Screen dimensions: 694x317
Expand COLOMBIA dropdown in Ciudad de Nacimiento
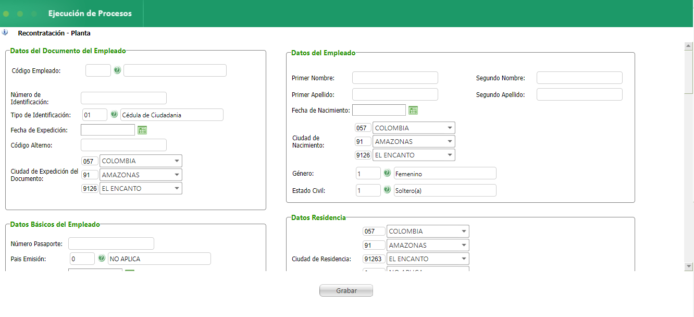coord(450,128)
